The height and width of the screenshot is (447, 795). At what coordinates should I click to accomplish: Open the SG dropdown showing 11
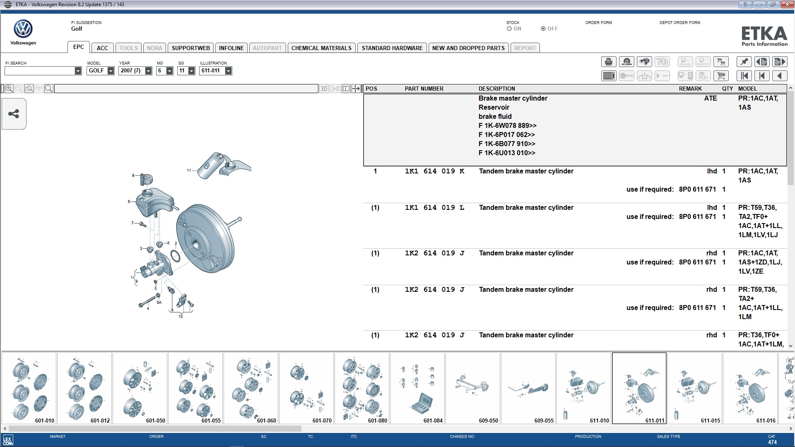pos(191,71)
